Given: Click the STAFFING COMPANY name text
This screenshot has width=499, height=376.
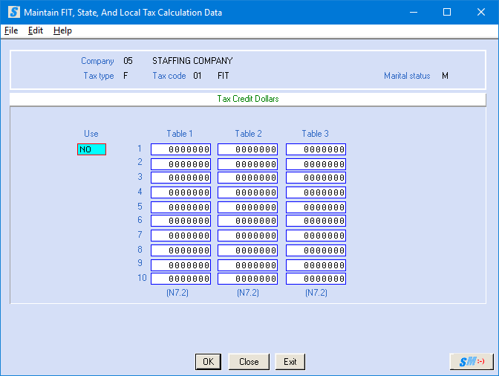Looking at the screenshot, I should tap(192, 60).
